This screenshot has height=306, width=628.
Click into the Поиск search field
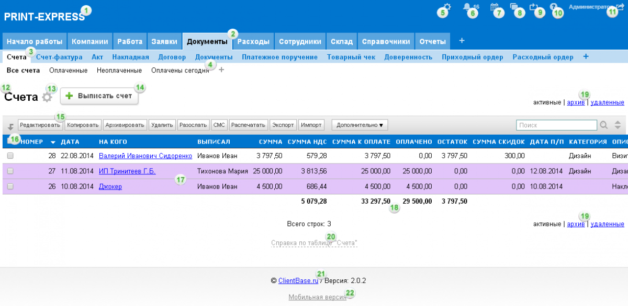[556, 125]
